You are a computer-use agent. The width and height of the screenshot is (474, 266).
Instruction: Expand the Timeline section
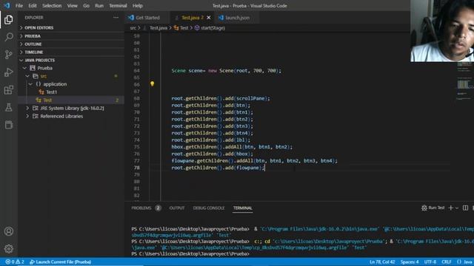(71, 52)
